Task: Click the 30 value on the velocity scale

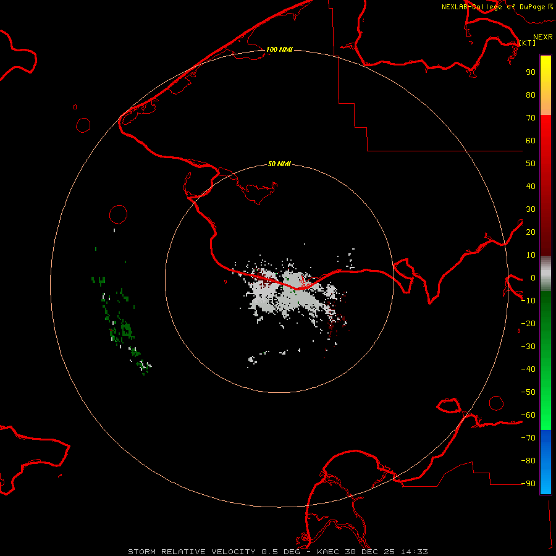Action: [531, 209]
